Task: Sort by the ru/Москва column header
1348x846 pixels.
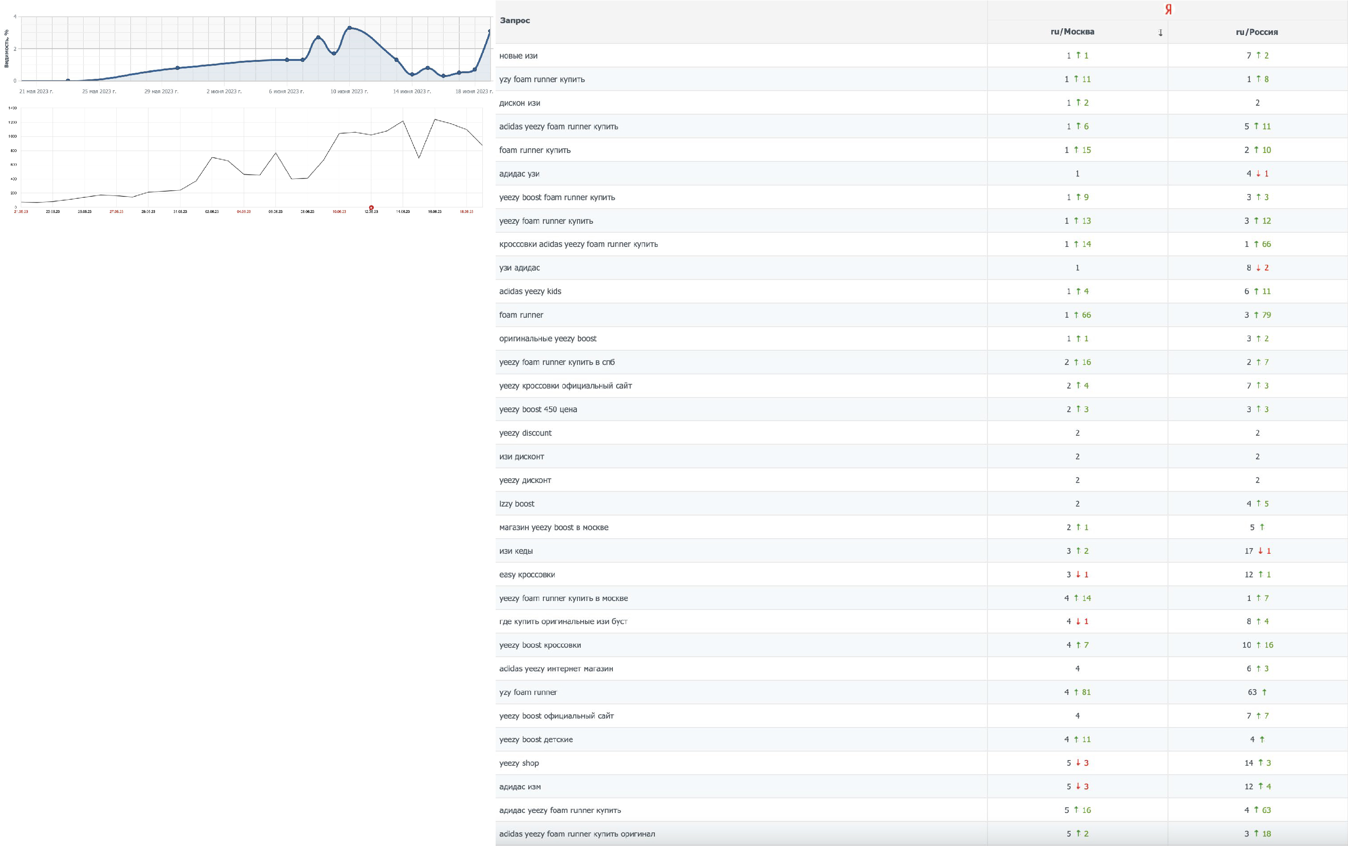Action: pos(1072,32)
